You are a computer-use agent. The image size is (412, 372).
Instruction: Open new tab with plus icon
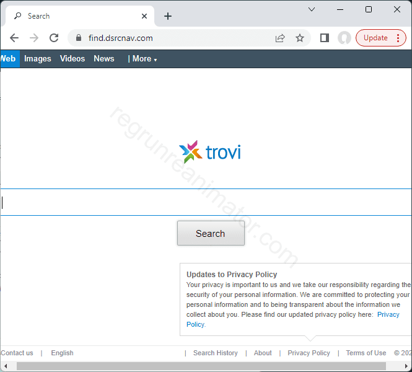tap(168, 16)
